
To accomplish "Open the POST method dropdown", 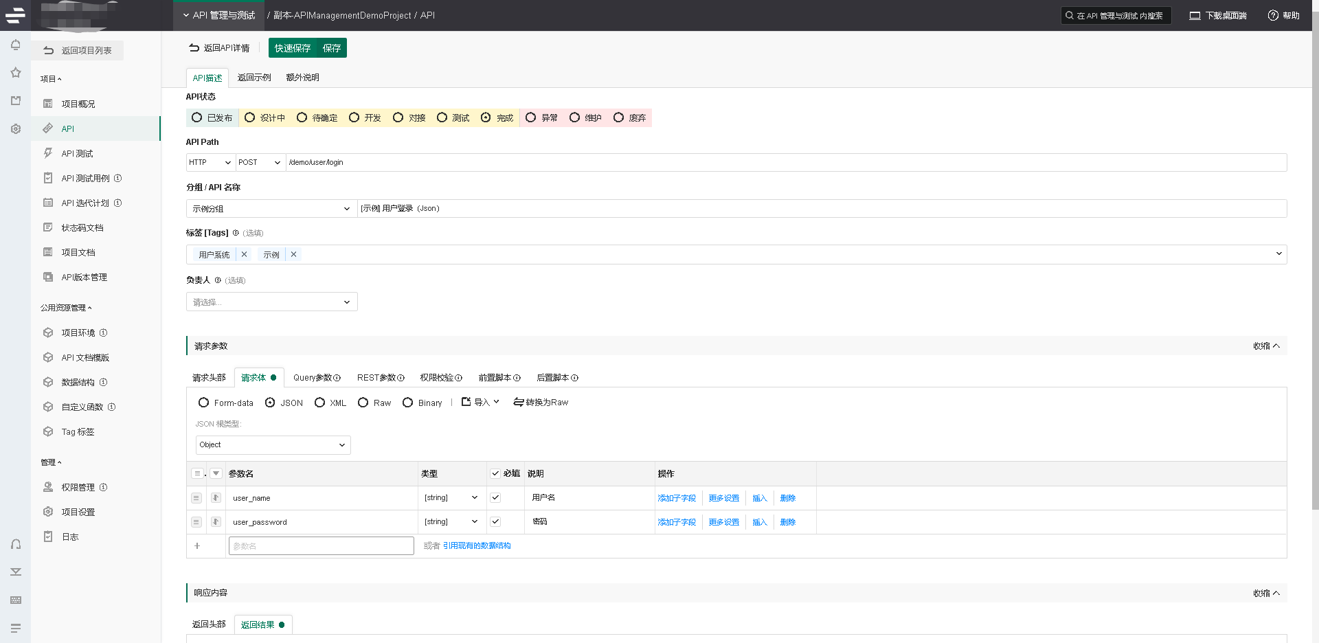I will coord(259,162).
